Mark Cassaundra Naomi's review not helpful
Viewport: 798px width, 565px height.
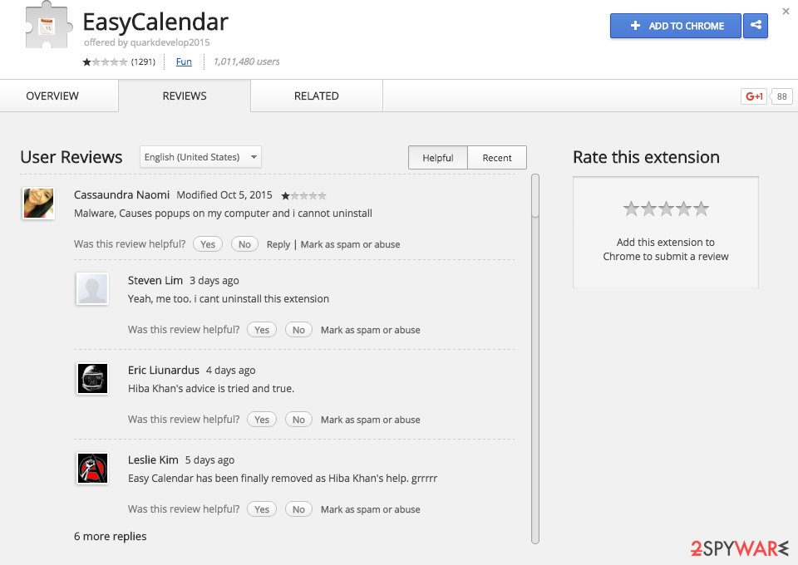click(x=244, y=244)
